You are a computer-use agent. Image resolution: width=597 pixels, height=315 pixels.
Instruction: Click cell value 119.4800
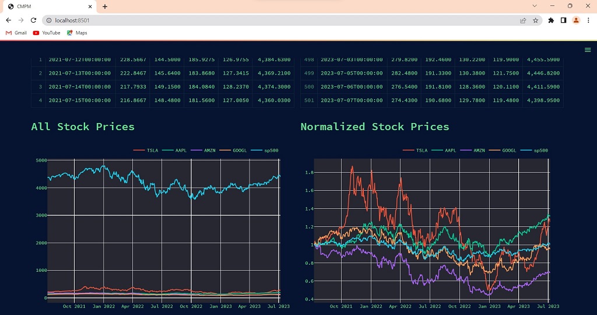tap(506, 100)
